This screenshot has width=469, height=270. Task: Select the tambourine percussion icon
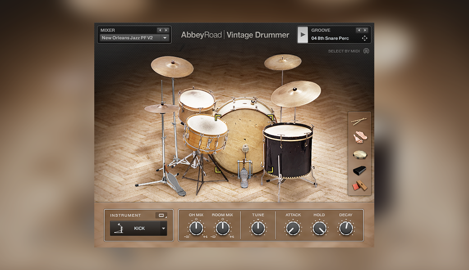point(360,154)
